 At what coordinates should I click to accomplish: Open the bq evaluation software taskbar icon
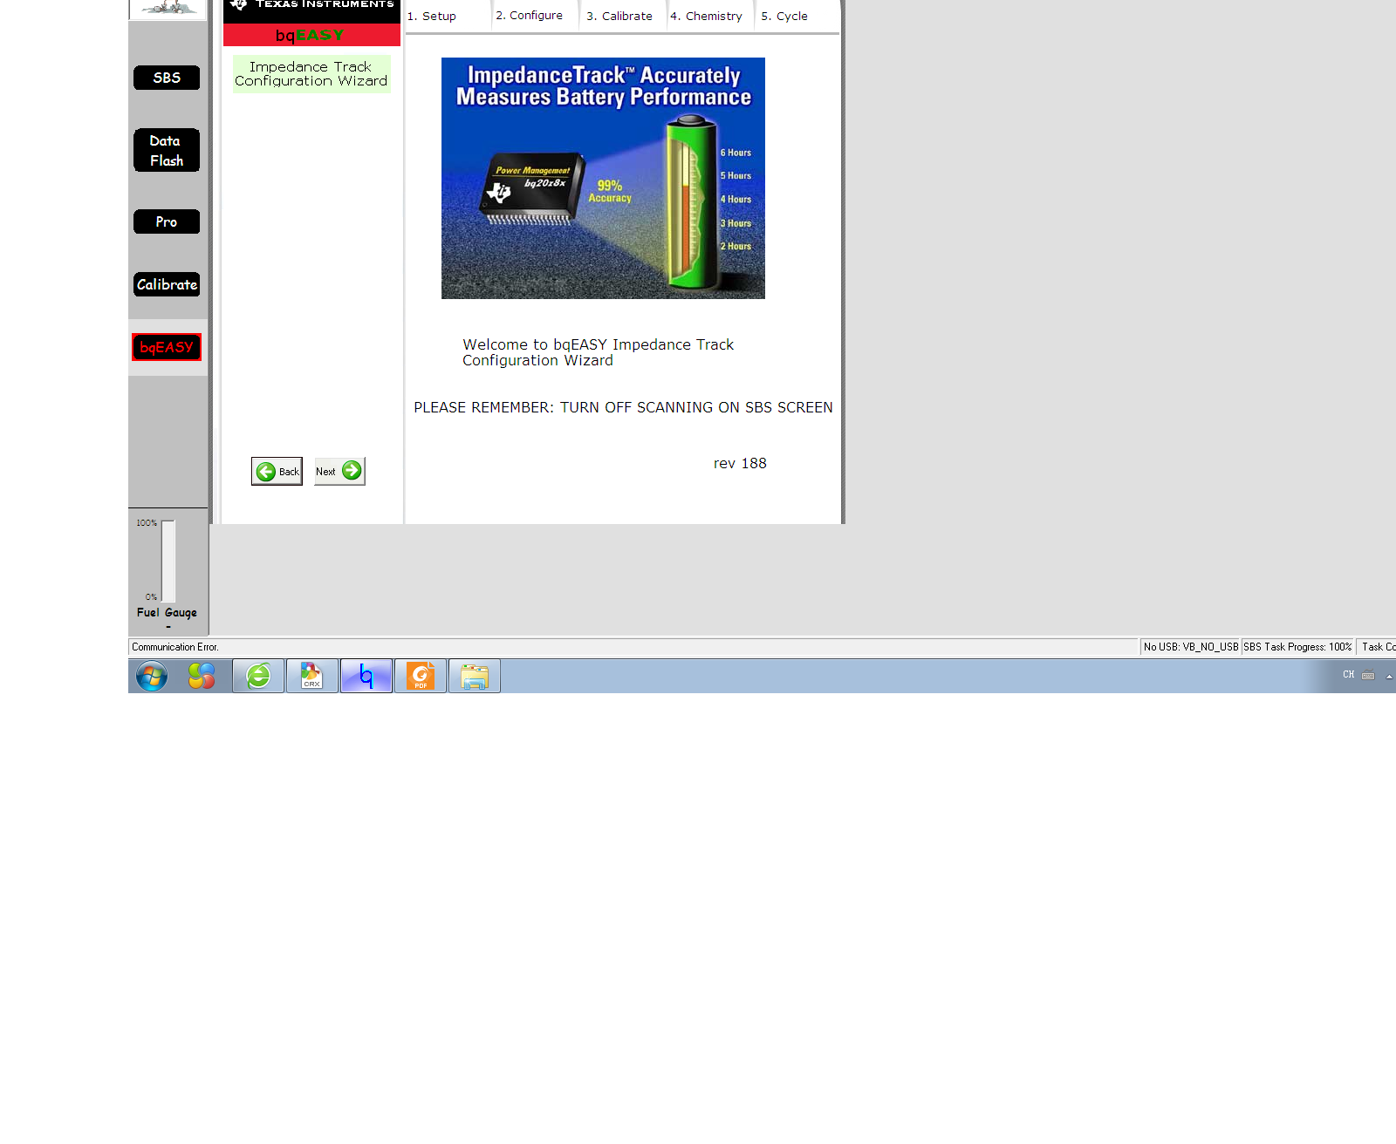click(x=366, y=676)
